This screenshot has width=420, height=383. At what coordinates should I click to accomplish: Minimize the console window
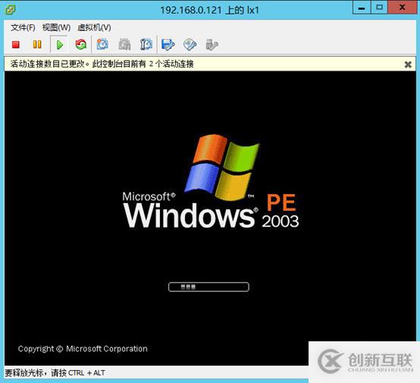pos(362,8)
